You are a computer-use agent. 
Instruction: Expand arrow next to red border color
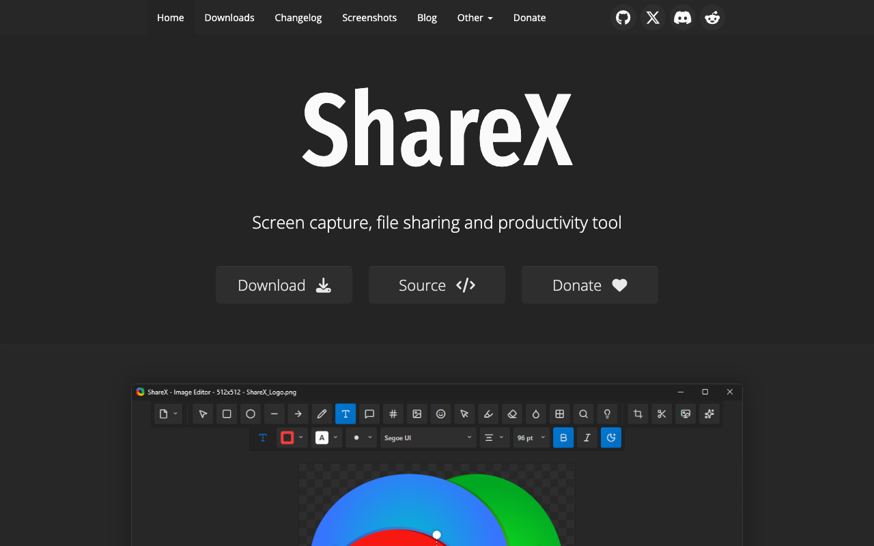pyautogui.click(x=301, y=437)
